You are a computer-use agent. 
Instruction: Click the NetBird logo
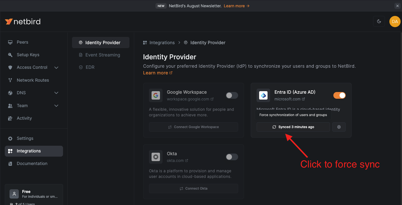[22, 21]
